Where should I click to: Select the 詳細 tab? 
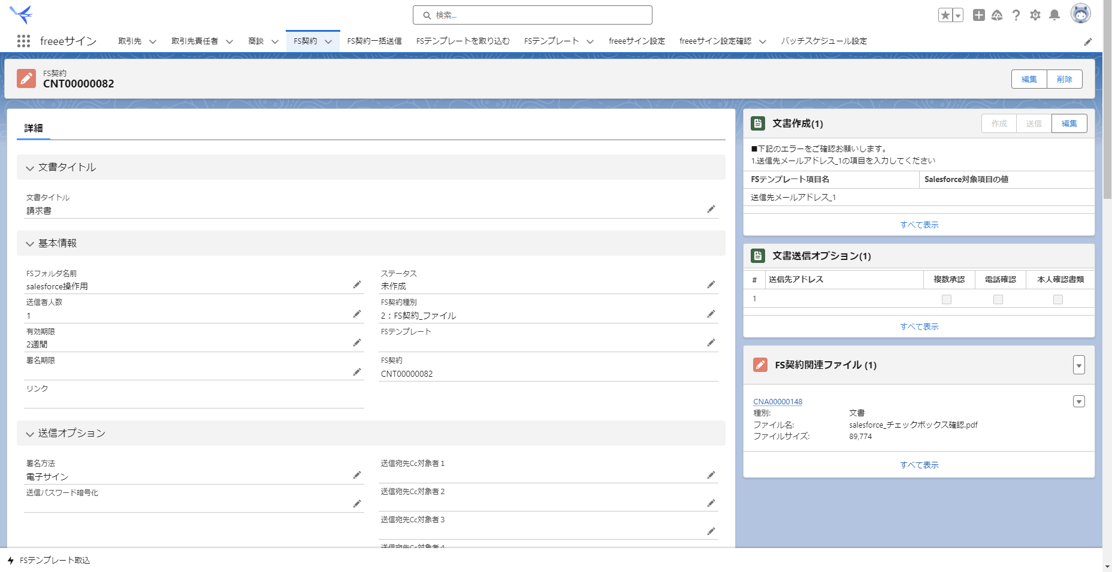tap(34, 128)
